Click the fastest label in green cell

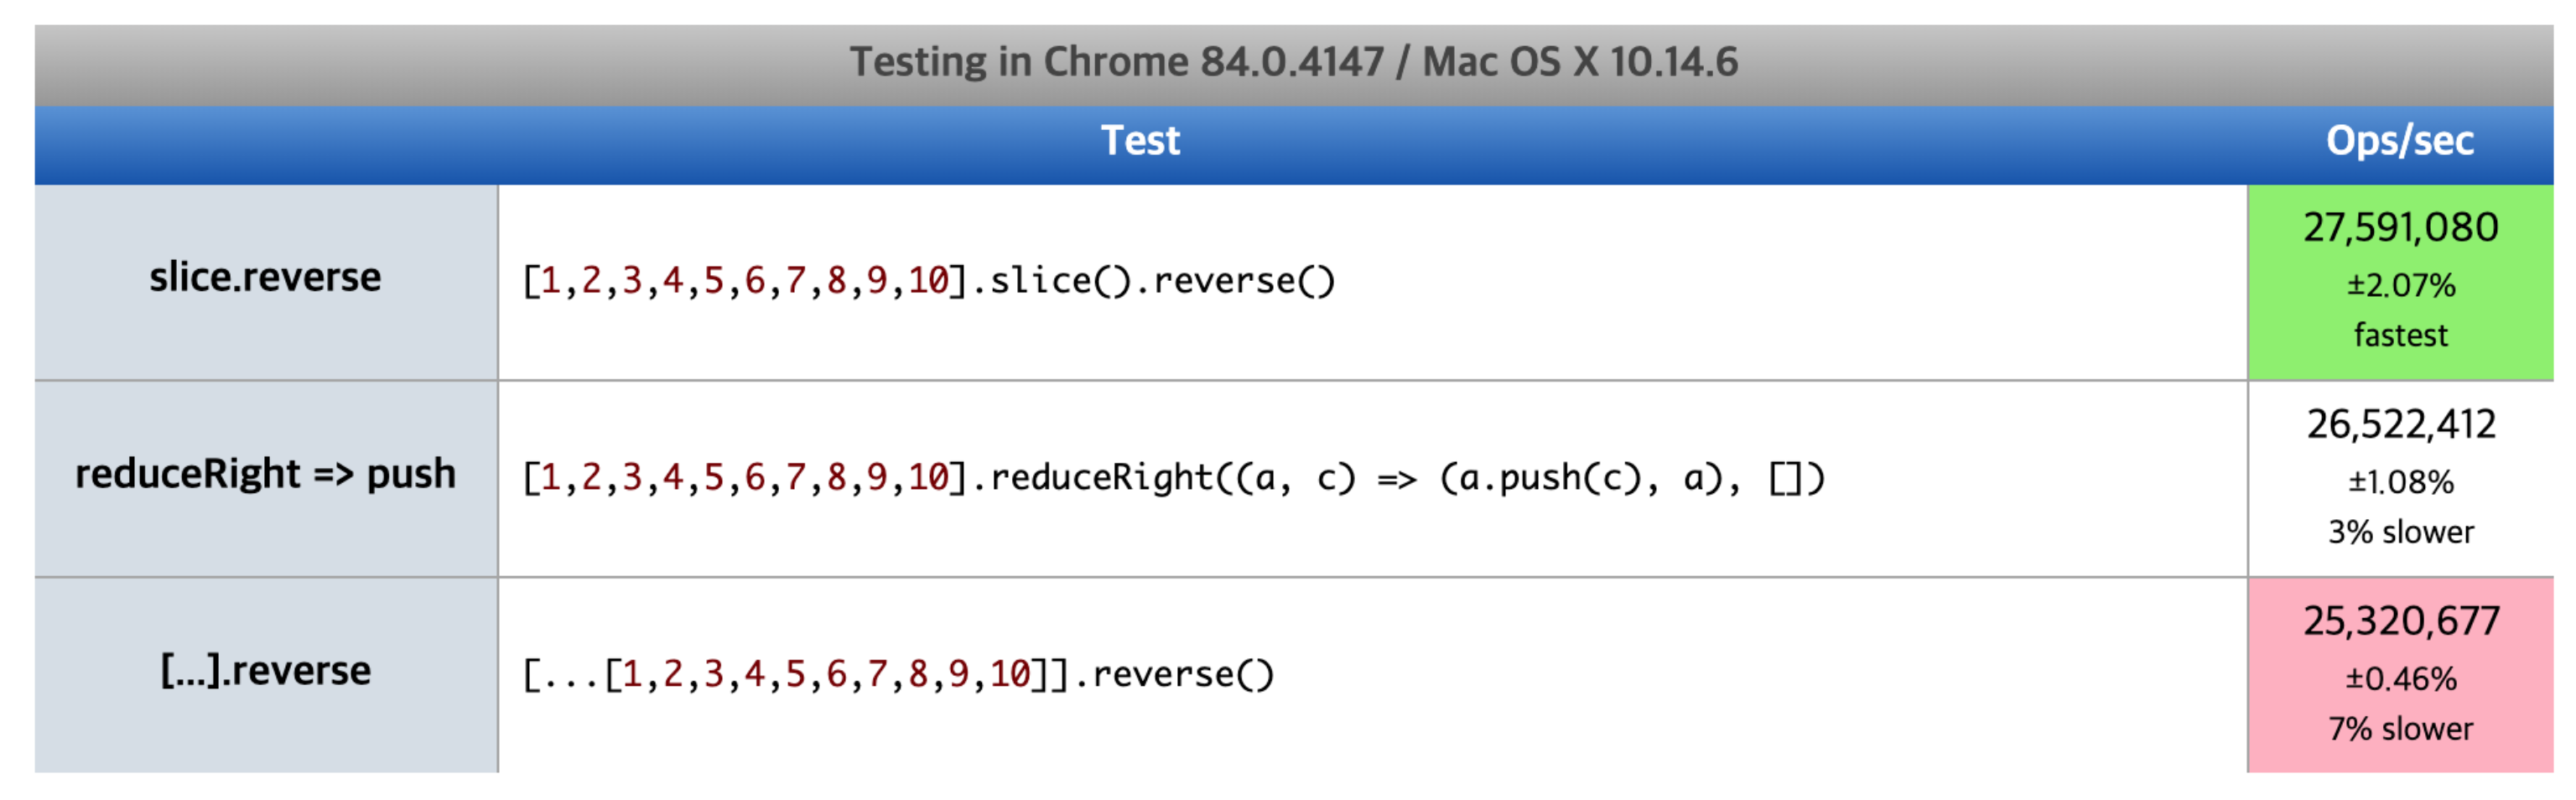[2400, 335]
